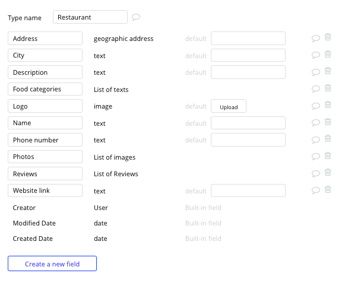The height and width of the screenshot is (286, 345).
Task: Click the 'image' type text for Logo
Action: click(x=103, y=106)
